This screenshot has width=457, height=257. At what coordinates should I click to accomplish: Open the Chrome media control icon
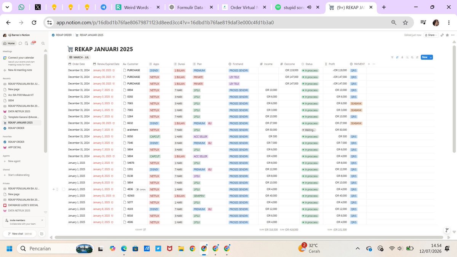(x=423, y=22)
